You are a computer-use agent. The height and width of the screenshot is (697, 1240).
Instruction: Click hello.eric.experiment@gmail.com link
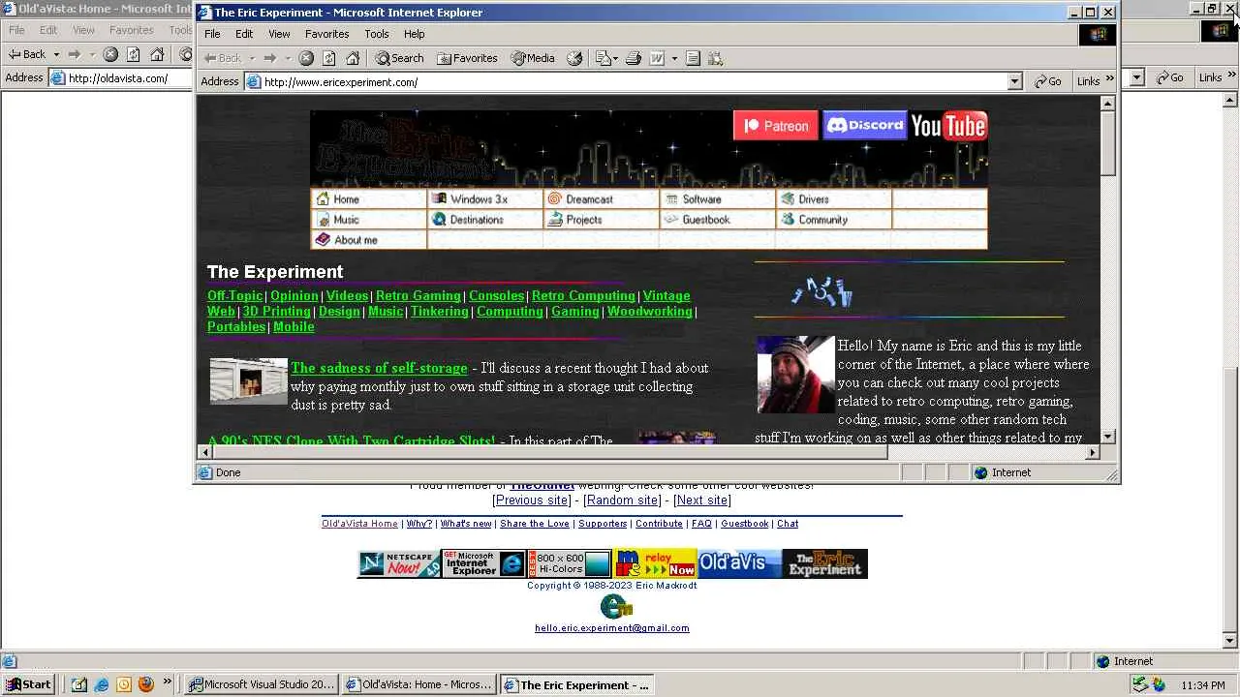pos(612,628)
